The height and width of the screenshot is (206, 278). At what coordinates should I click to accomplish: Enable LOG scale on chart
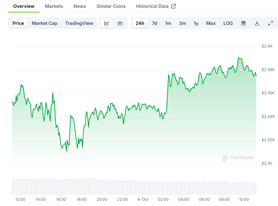coord(228,23)
